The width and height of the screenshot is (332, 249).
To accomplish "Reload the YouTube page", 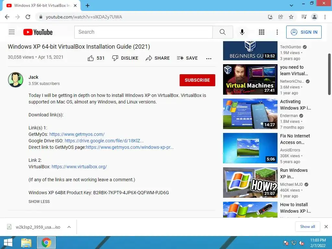I will coord(28,17).
